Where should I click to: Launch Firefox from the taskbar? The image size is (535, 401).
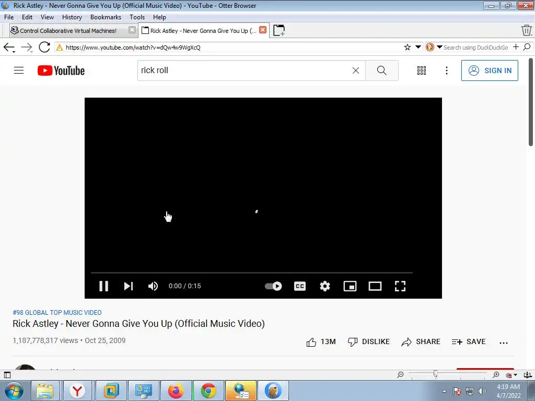176,391
